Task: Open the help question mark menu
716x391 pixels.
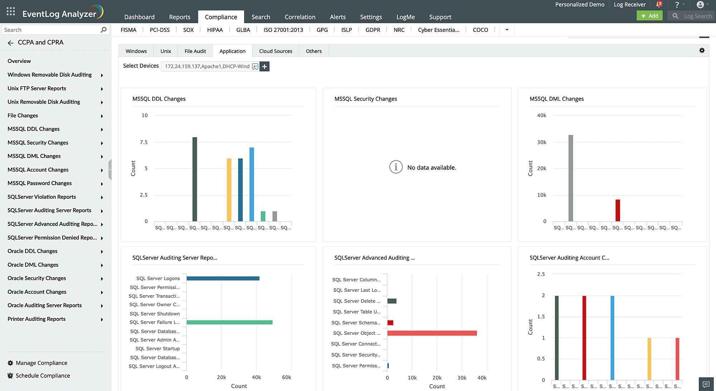Action: click(677, 5)
